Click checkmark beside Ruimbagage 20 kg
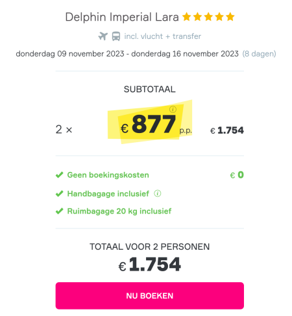The height and width of the screenshot is (316, 292). [x=59, y=211]
